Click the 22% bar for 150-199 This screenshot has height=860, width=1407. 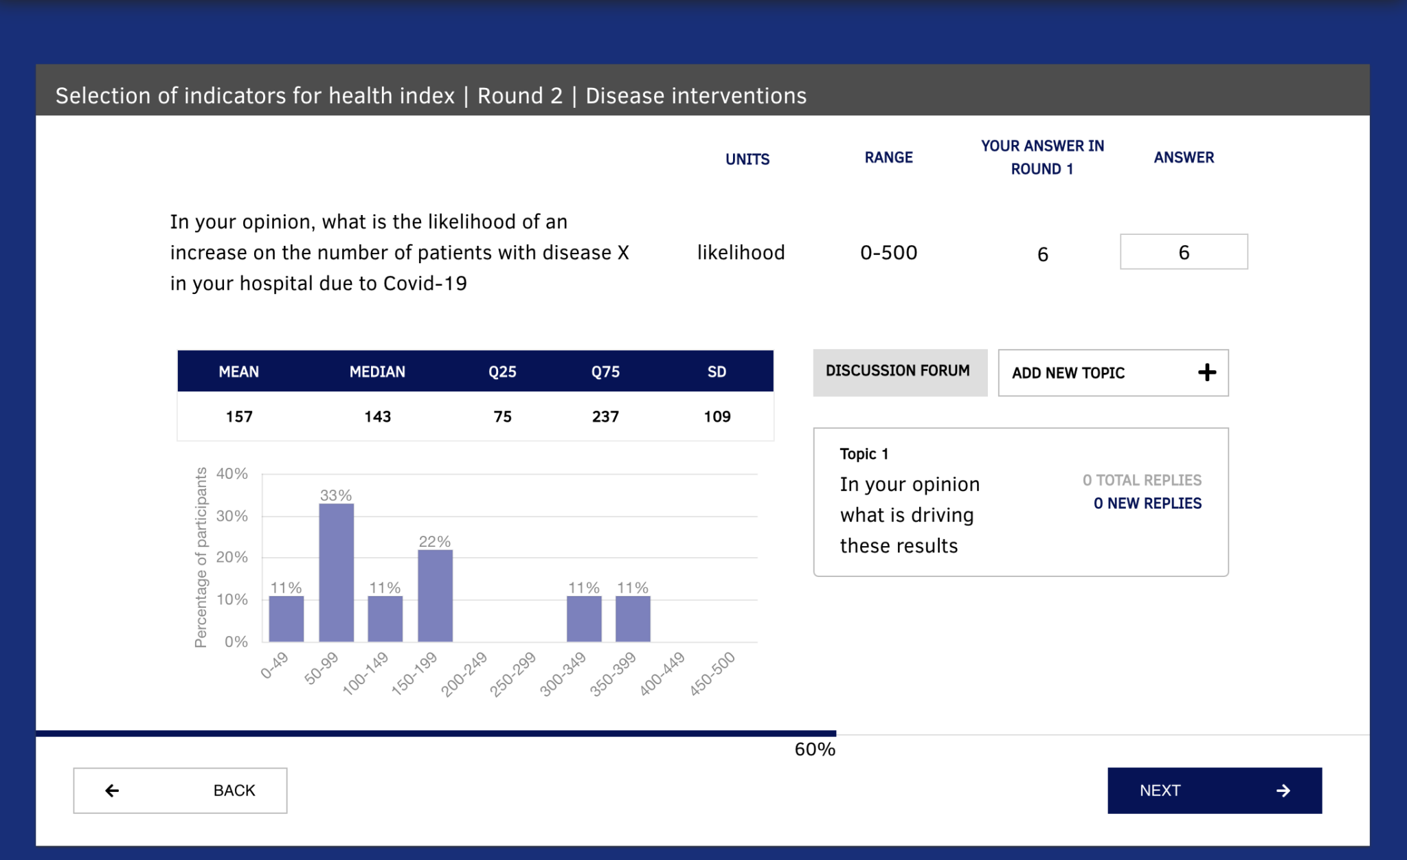click(x=435, y=596)
